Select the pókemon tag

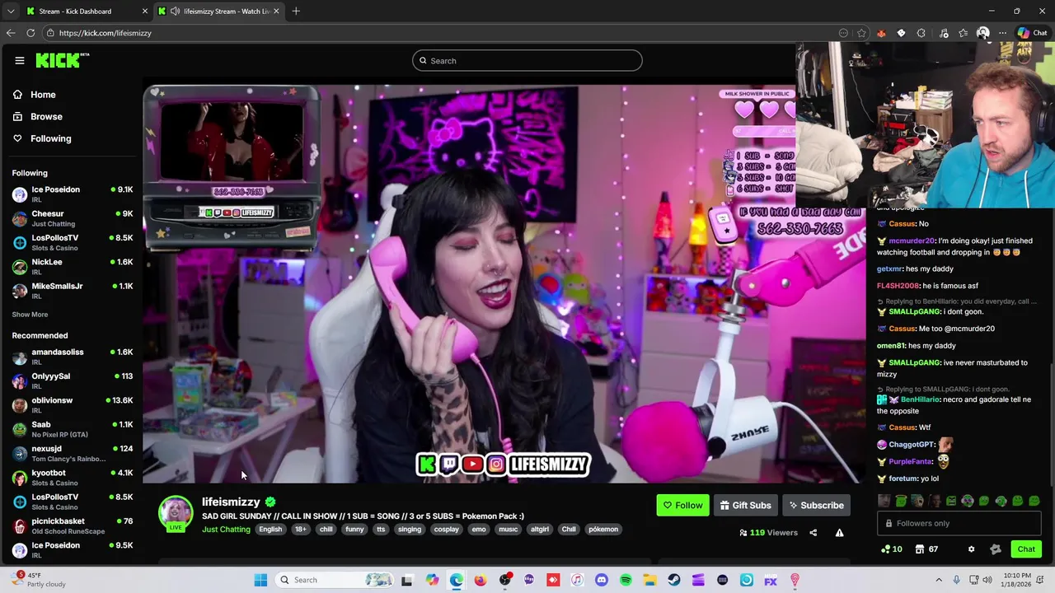pos(603,530)
